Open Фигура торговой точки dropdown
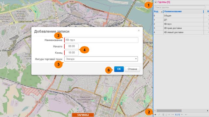Image resolution: width=209 pixels, height=117 pixels. (101, 59)
